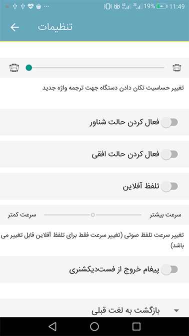Expand the بازگشت به لغت قبلی dropdown arrow

click(176, 310)
